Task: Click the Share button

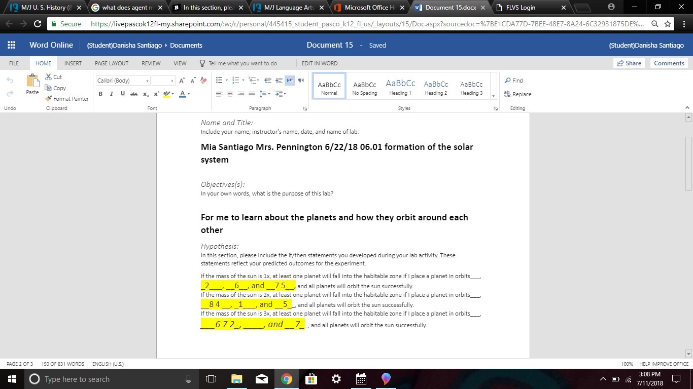Action: (629, 63)
